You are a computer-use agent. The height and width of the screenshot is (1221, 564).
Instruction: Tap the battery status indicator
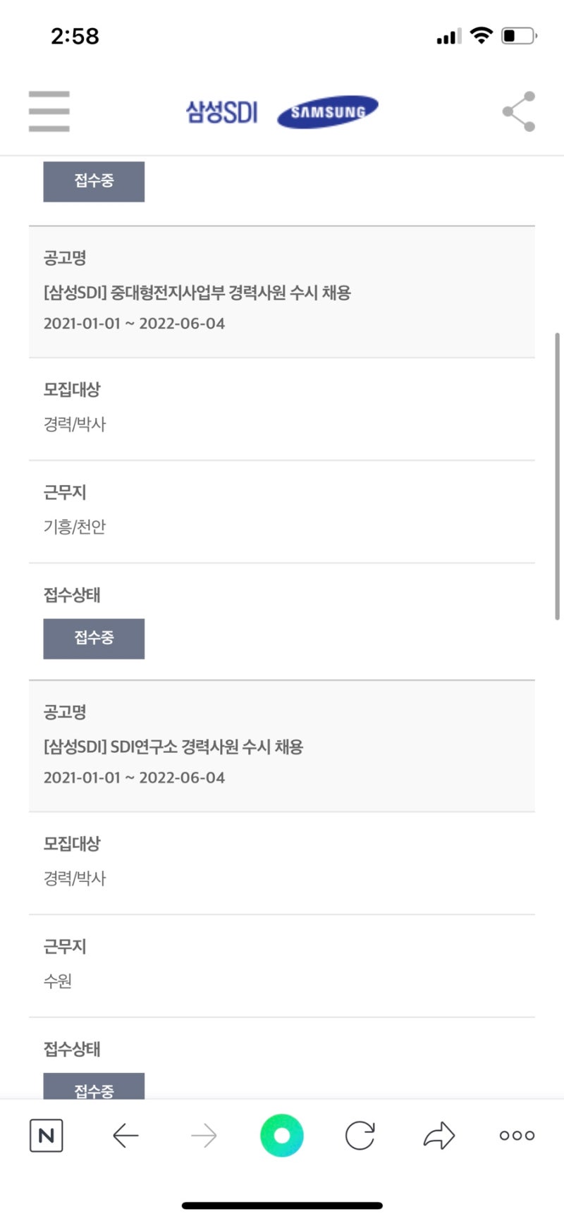tap(518, 36)
